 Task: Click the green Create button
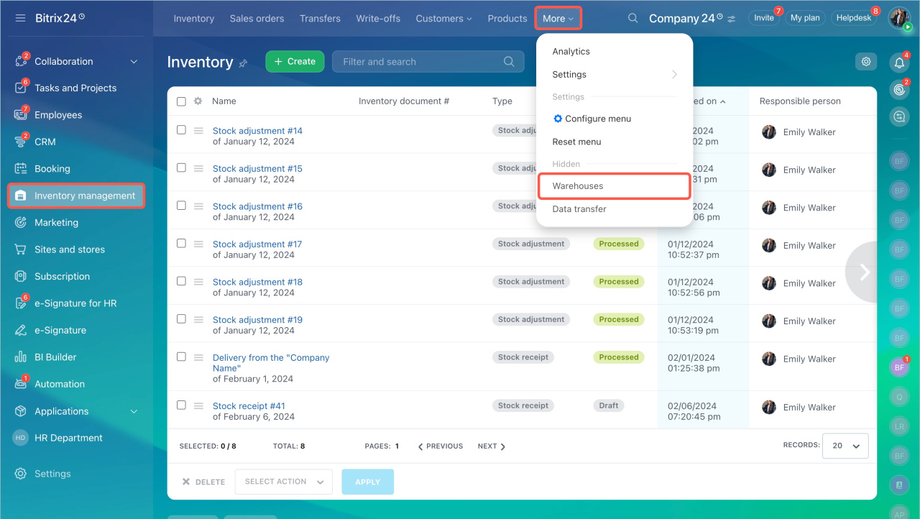(x=295, y=62)
